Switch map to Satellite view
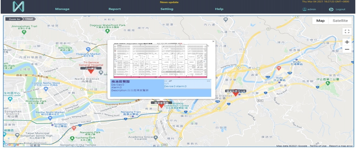The width and height of the screenshot is (356, 149). (x=340, y=21)
